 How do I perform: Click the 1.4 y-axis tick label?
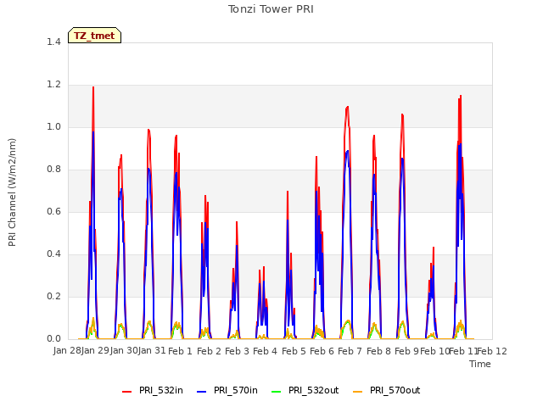(x=53, y=42)
